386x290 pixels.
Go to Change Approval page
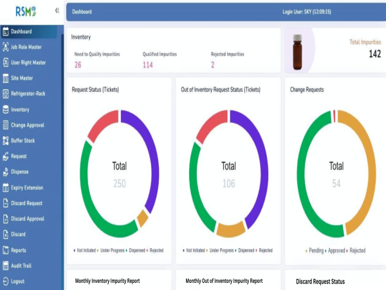point(29,125)
